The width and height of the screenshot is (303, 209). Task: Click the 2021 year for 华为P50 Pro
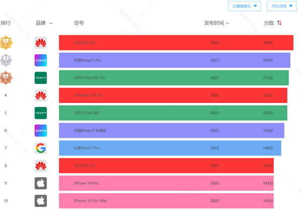pos(215,166)
